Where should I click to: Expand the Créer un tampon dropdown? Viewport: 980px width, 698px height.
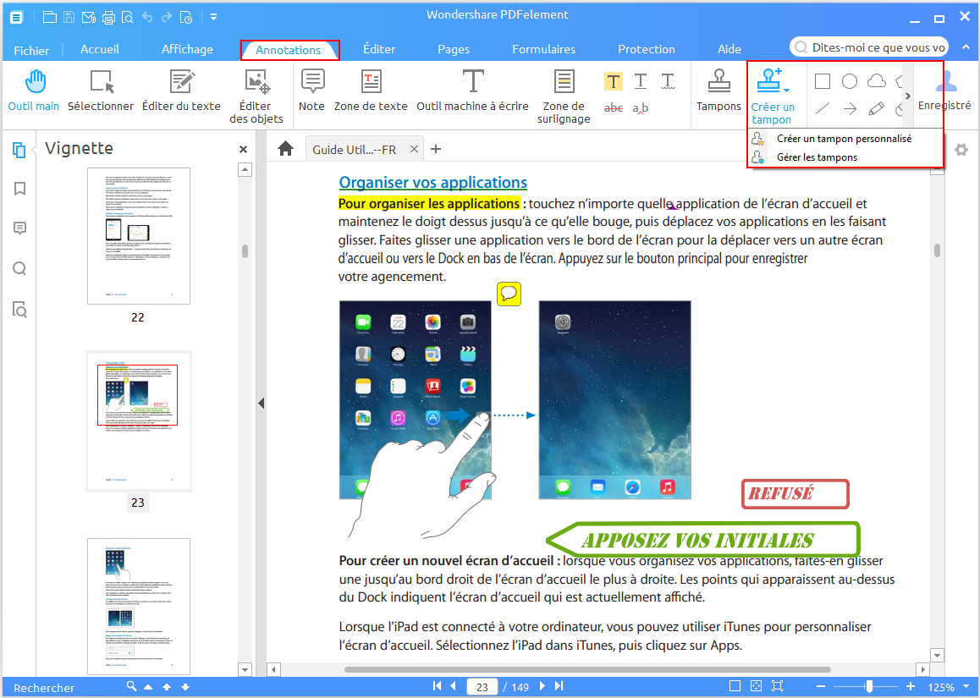click(x=787, y=91)
